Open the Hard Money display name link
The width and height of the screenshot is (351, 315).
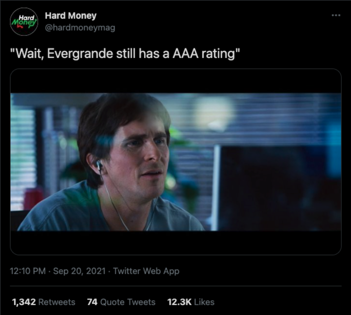point(71,16)
